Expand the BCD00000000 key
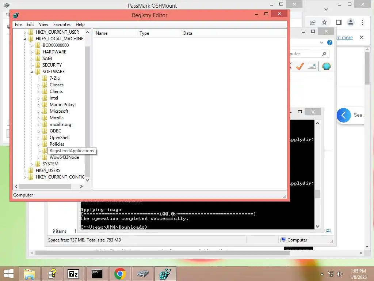374x281 pixels. pos(31,45)
